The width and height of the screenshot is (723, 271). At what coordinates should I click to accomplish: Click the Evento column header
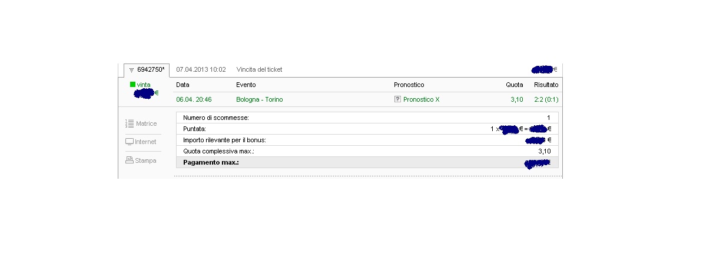click(246, 85)
